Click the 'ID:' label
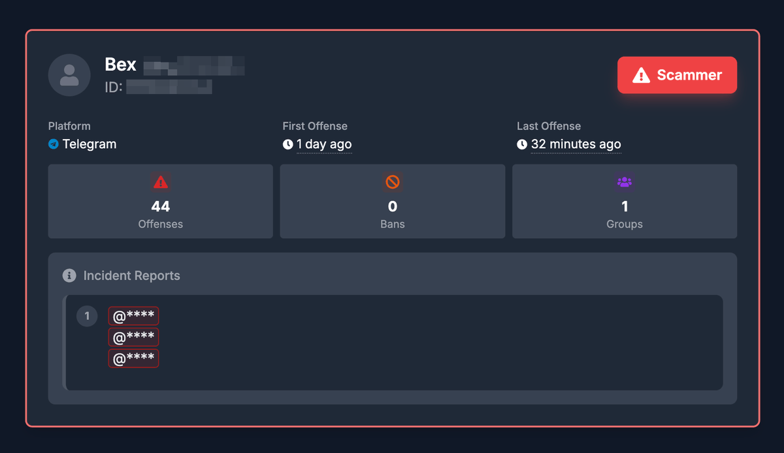The height and width of the screenshot is (453, 784). pos(114,87)
